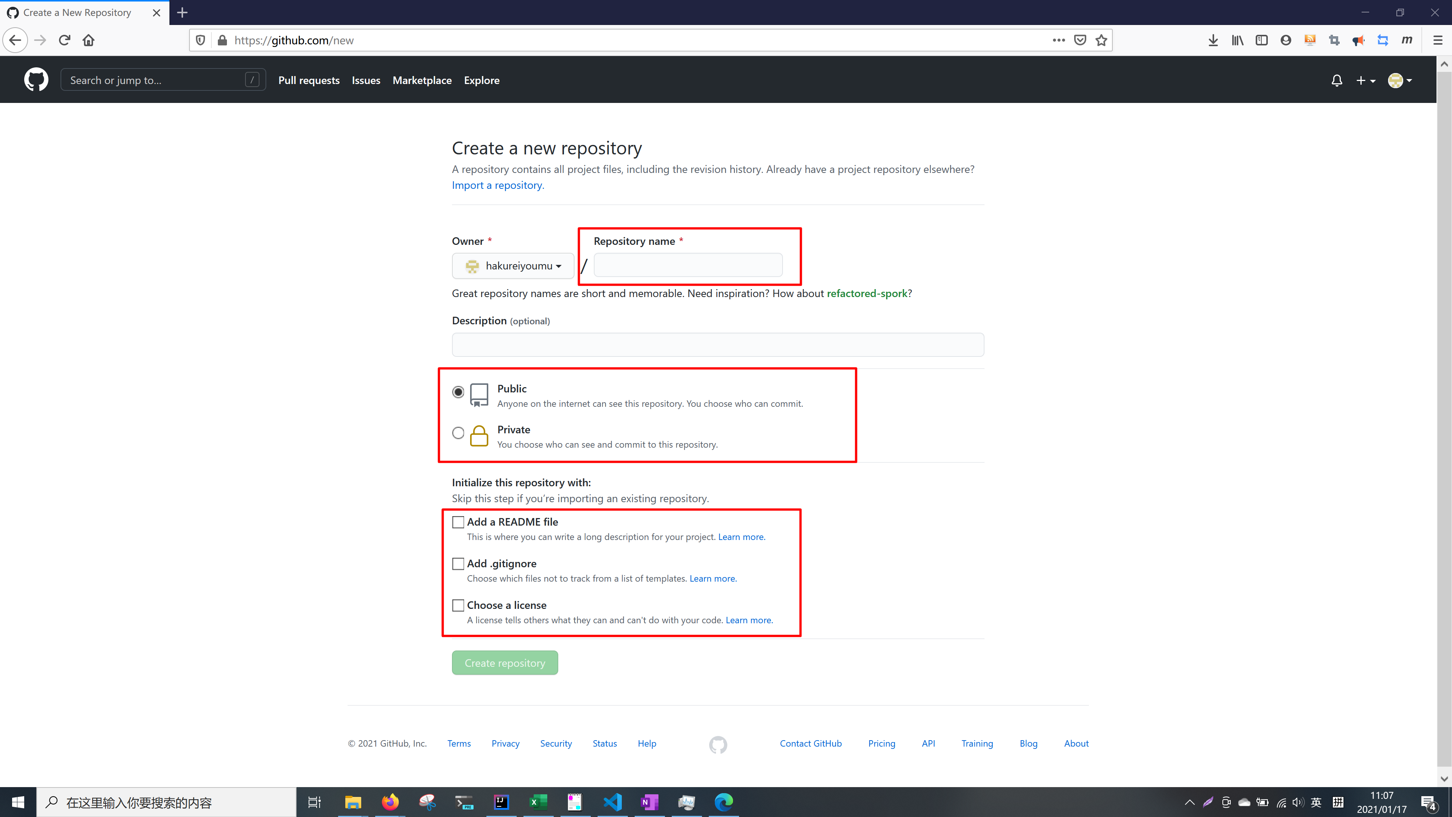The width and height of the screenshot is (1452, 817).
Task: Click the Repository name input field
Action: 688,265
